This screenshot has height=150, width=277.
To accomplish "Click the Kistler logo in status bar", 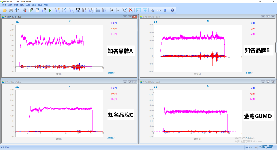I will (x=266, y=147).
